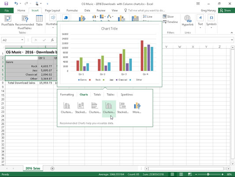This screenshot has height=177, width=235.
Task: Switch to the Page Layout tab
Action: (x=52, y=10)
